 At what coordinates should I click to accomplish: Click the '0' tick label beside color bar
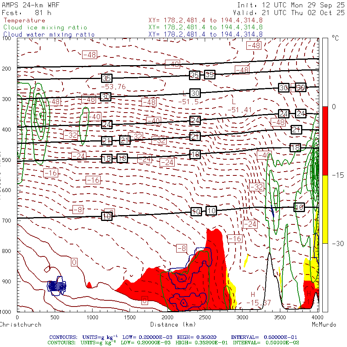[x=334, y=107]
